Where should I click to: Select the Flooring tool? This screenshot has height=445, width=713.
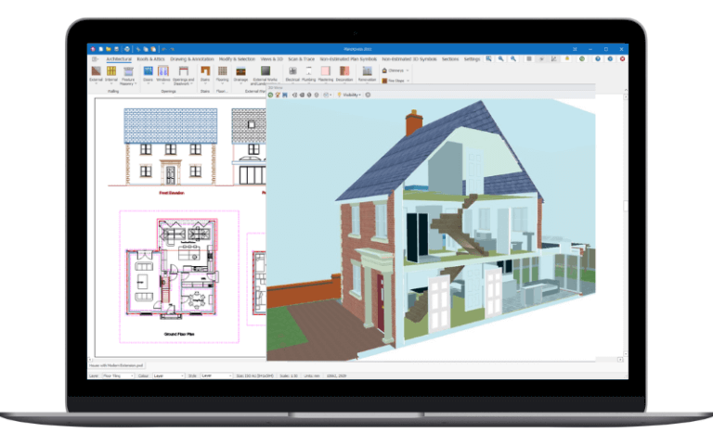click(223, 74)
